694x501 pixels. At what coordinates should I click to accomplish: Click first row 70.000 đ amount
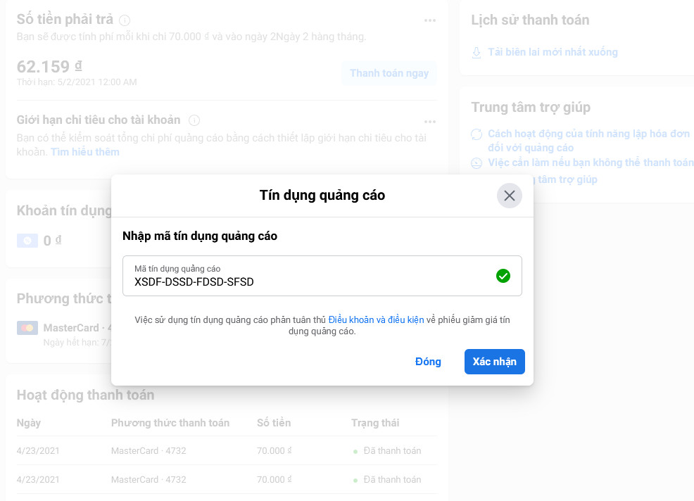tap(275, 450)
